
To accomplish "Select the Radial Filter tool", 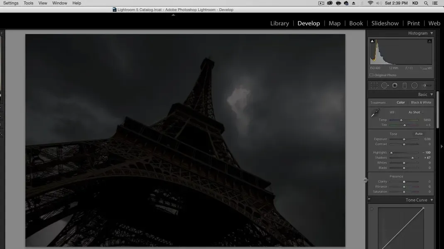I will (x=415, y=85).
